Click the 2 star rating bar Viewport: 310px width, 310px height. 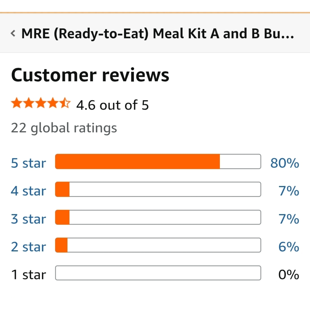pos(158,245)
